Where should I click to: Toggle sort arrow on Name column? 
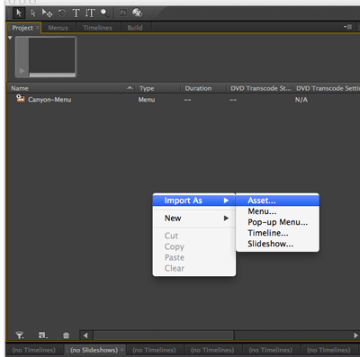point(130,87)
